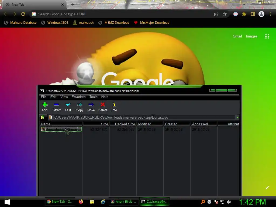Screen dimensions: 276x207
Task: Open Info for the selected file
Action: 114,107
